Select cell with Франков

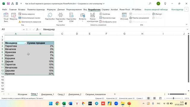16,74
